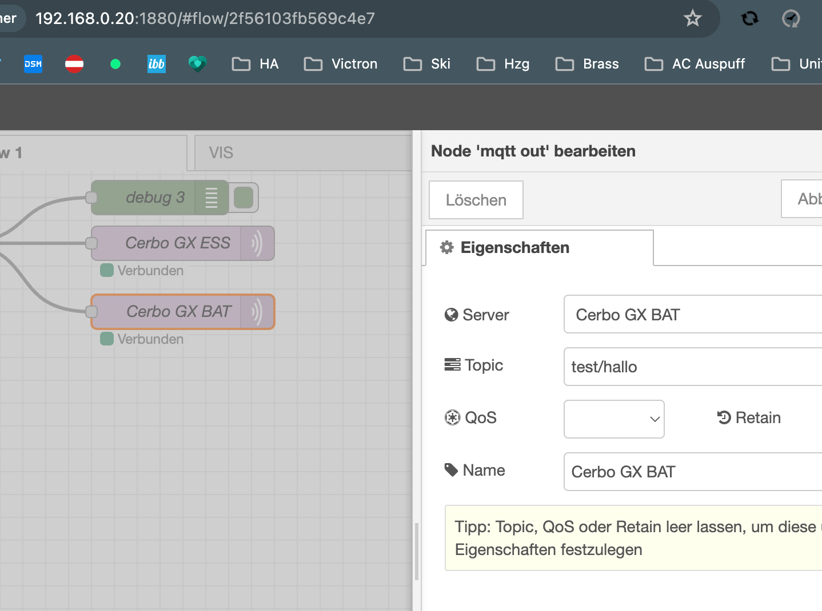
Task: Click the dialog title Node 'mqtt out' bearbeiten
Action: (533, 151)
